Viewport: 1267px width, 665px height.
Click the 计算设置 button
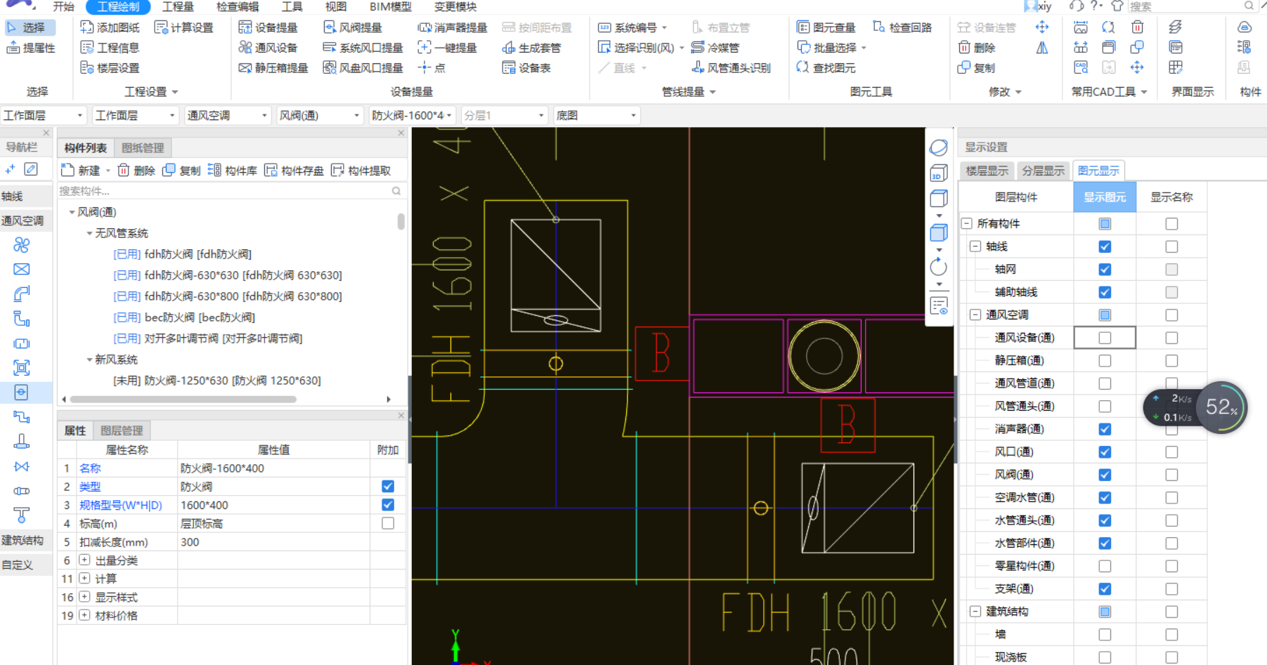click(x=184, y=27)
